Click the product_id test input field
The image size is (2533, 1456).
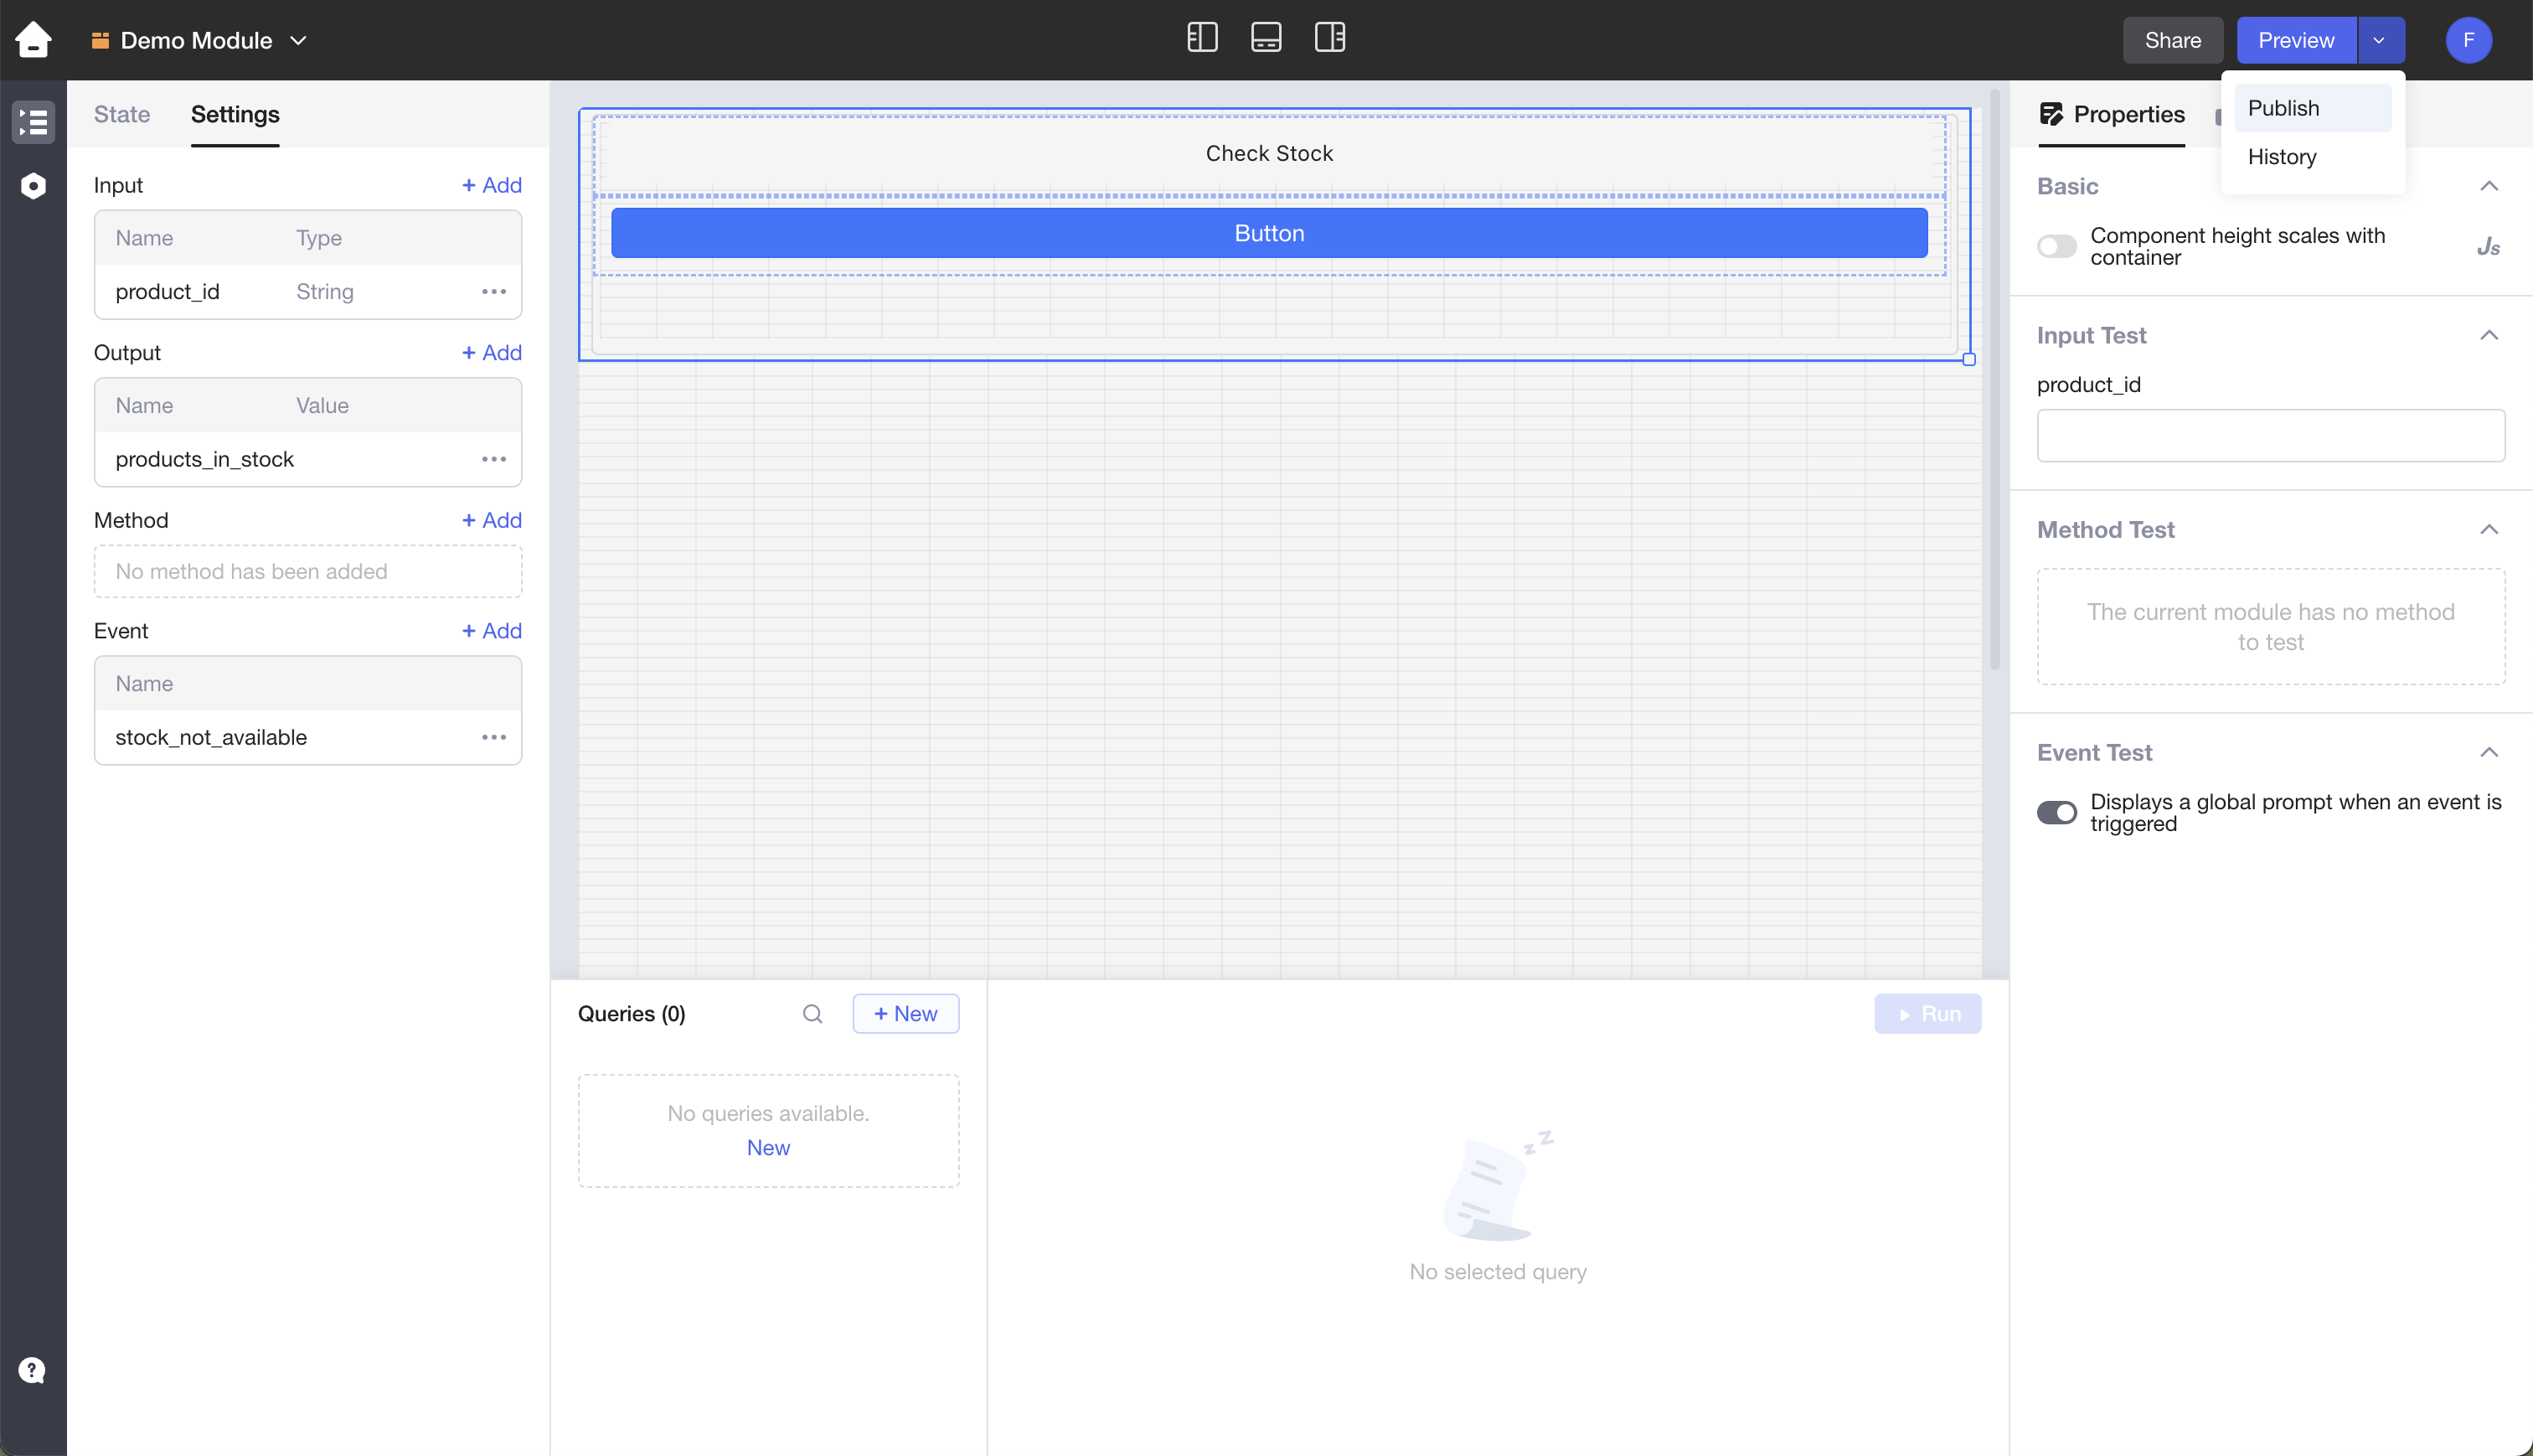(2270, 435)
